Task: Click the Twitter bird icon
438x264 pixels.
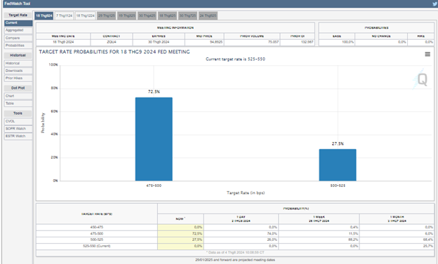Action: coord(435,4)
